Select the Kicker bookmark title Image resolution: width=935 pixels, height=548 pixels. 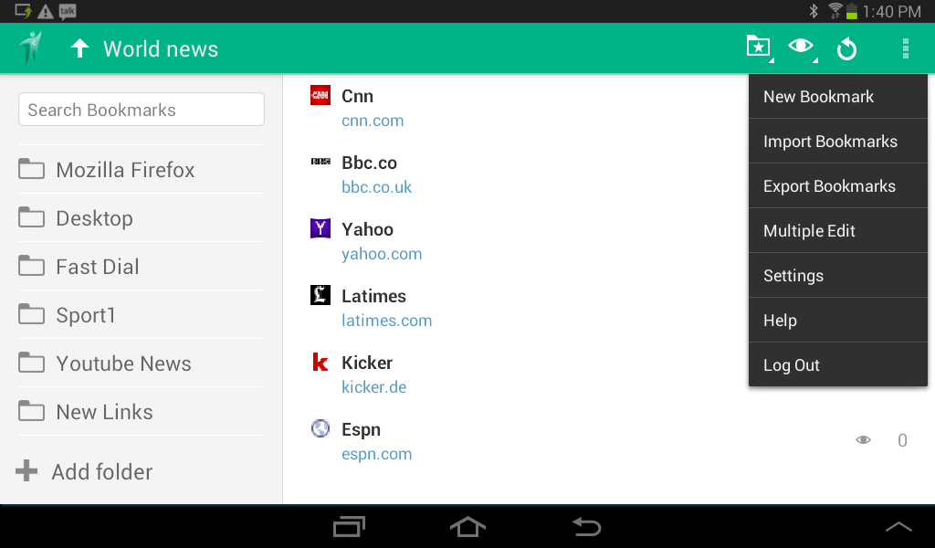367,363
